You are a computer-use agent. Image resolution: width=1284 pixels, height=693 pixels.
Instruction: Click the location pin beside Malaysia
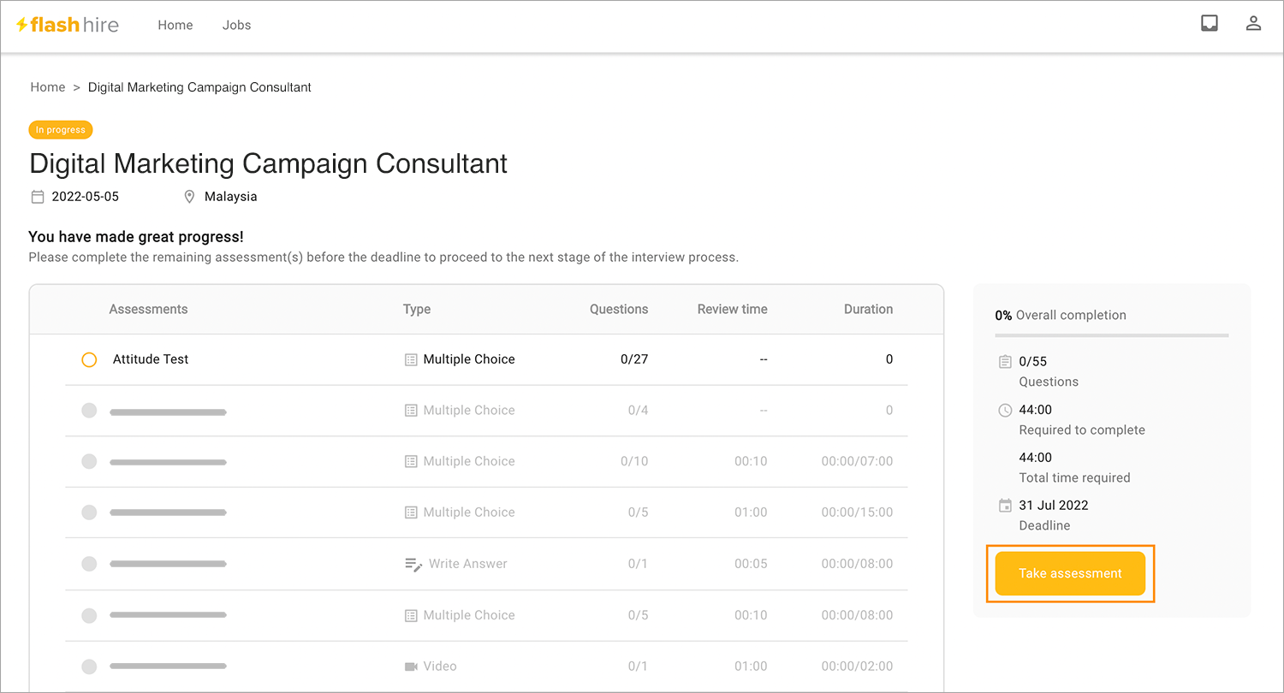[189, 197]
